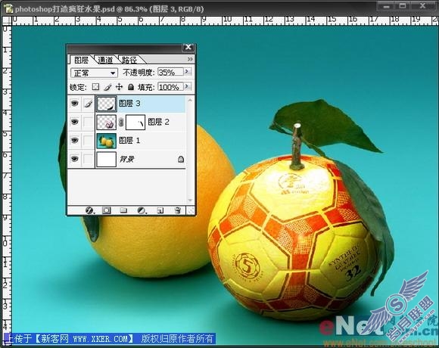Toggle lock position move icon
This screenshot has height=348, width=439.
[x=119, y=87]
